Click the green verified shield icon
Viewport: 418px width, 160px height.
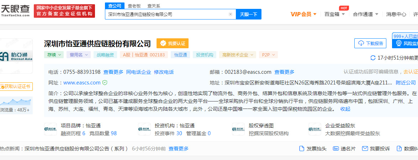[105, 83]
